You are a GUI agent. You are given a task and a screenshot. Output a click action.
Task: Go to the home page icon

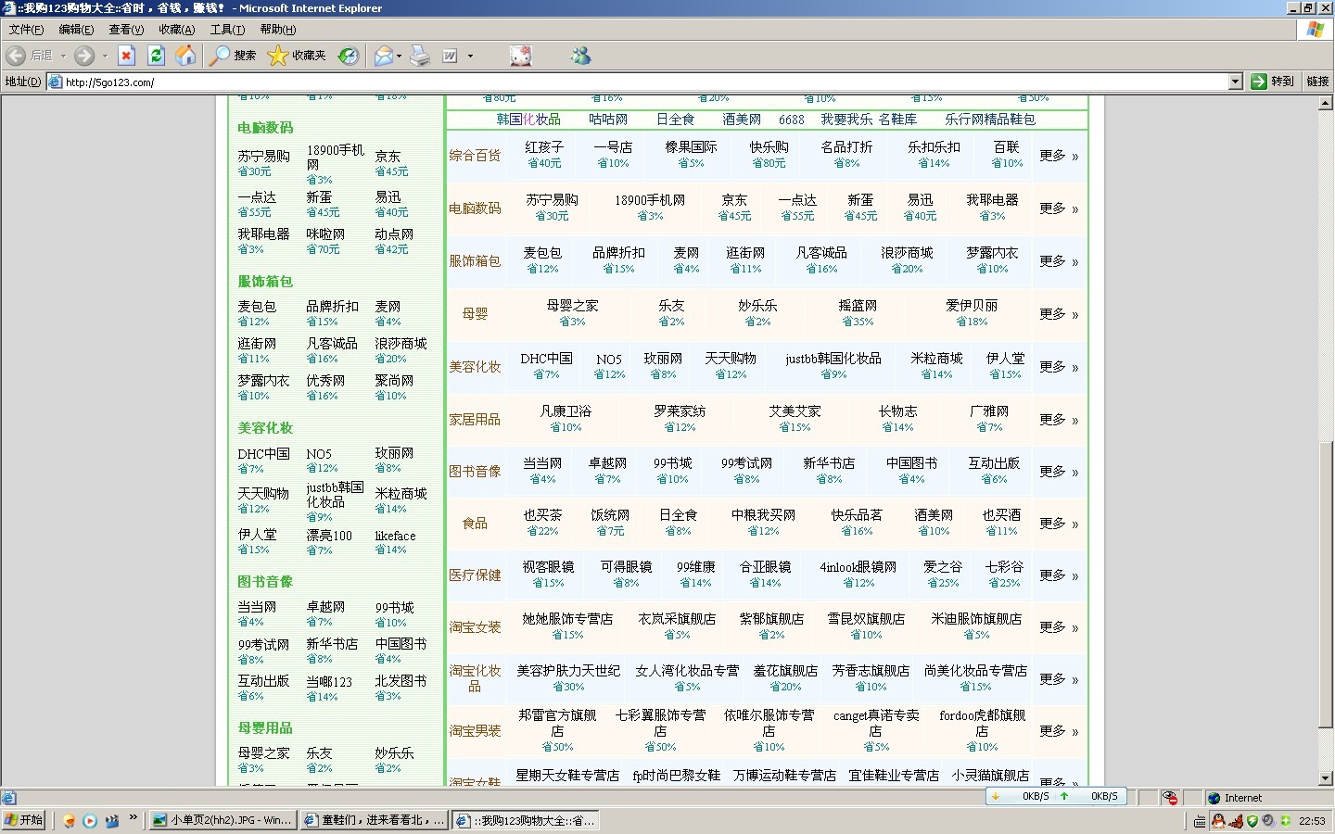186,56
